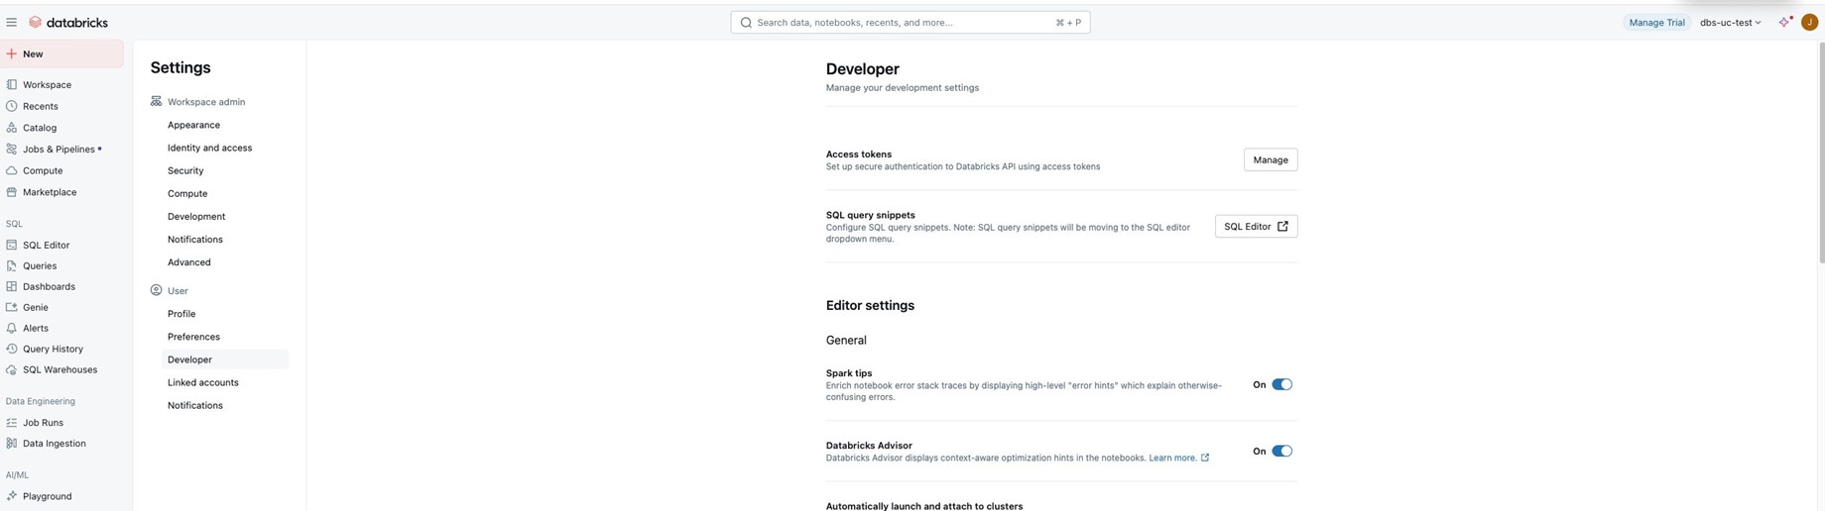Open SQL Editor button for snippets
1825x511 pixels.
click(1256, 226)
